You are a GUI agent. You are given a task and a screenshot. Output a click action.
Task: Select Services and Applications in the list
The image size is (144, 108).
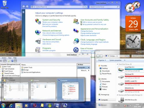[x=31, y=72]
